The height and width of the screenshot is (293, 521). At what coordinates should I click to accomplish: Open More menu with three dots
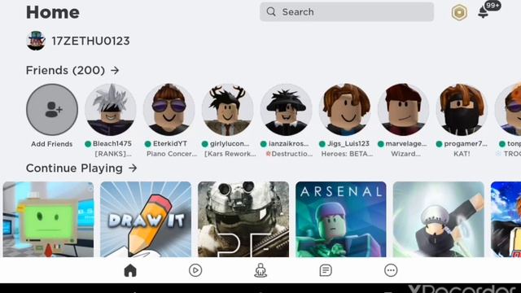[x=391, y=270]
